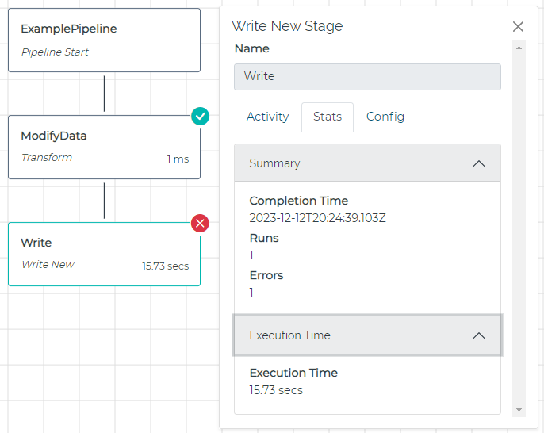Screen dimensions: 544x433
Task: Click the scrollbar down arrow in panel
Action: click(519, 410)
